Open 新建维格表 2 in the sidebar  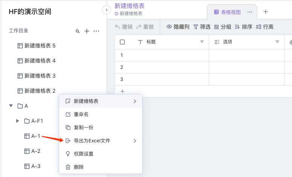[x=36, y=91]
